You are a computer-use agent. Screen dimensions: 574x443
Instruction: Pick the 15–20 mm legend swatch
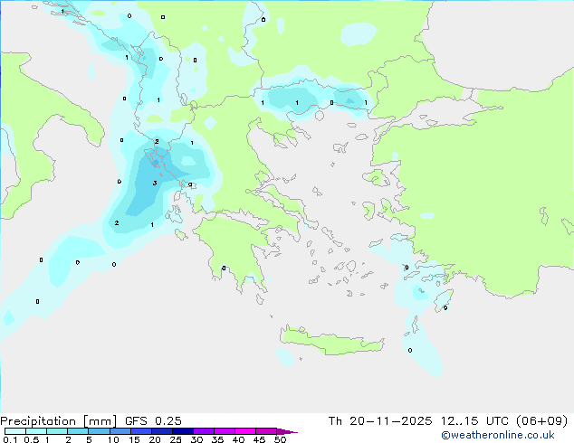[141, 431]
